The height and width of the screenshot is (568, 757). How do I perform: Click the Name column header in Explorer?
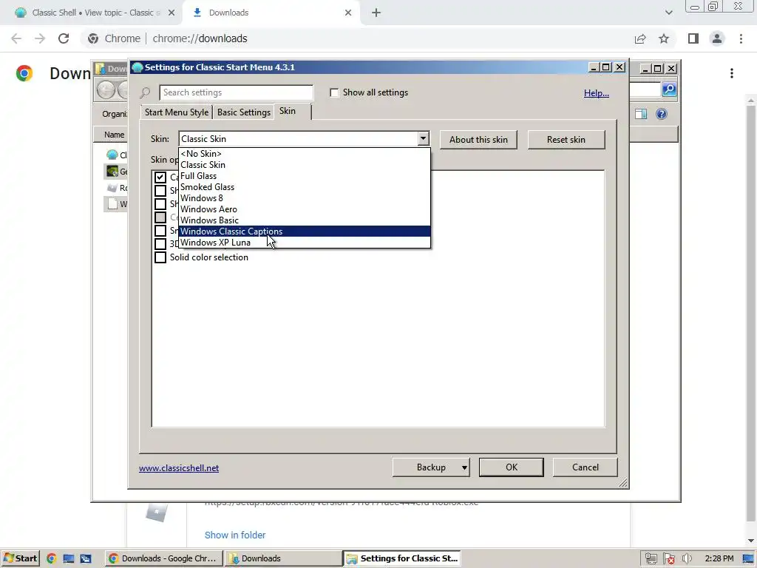[114, 135]
